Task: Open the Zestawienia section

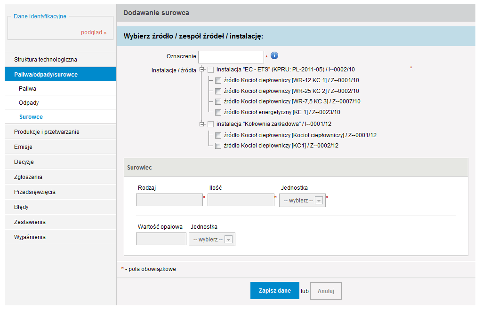Action: pos(61,222)
